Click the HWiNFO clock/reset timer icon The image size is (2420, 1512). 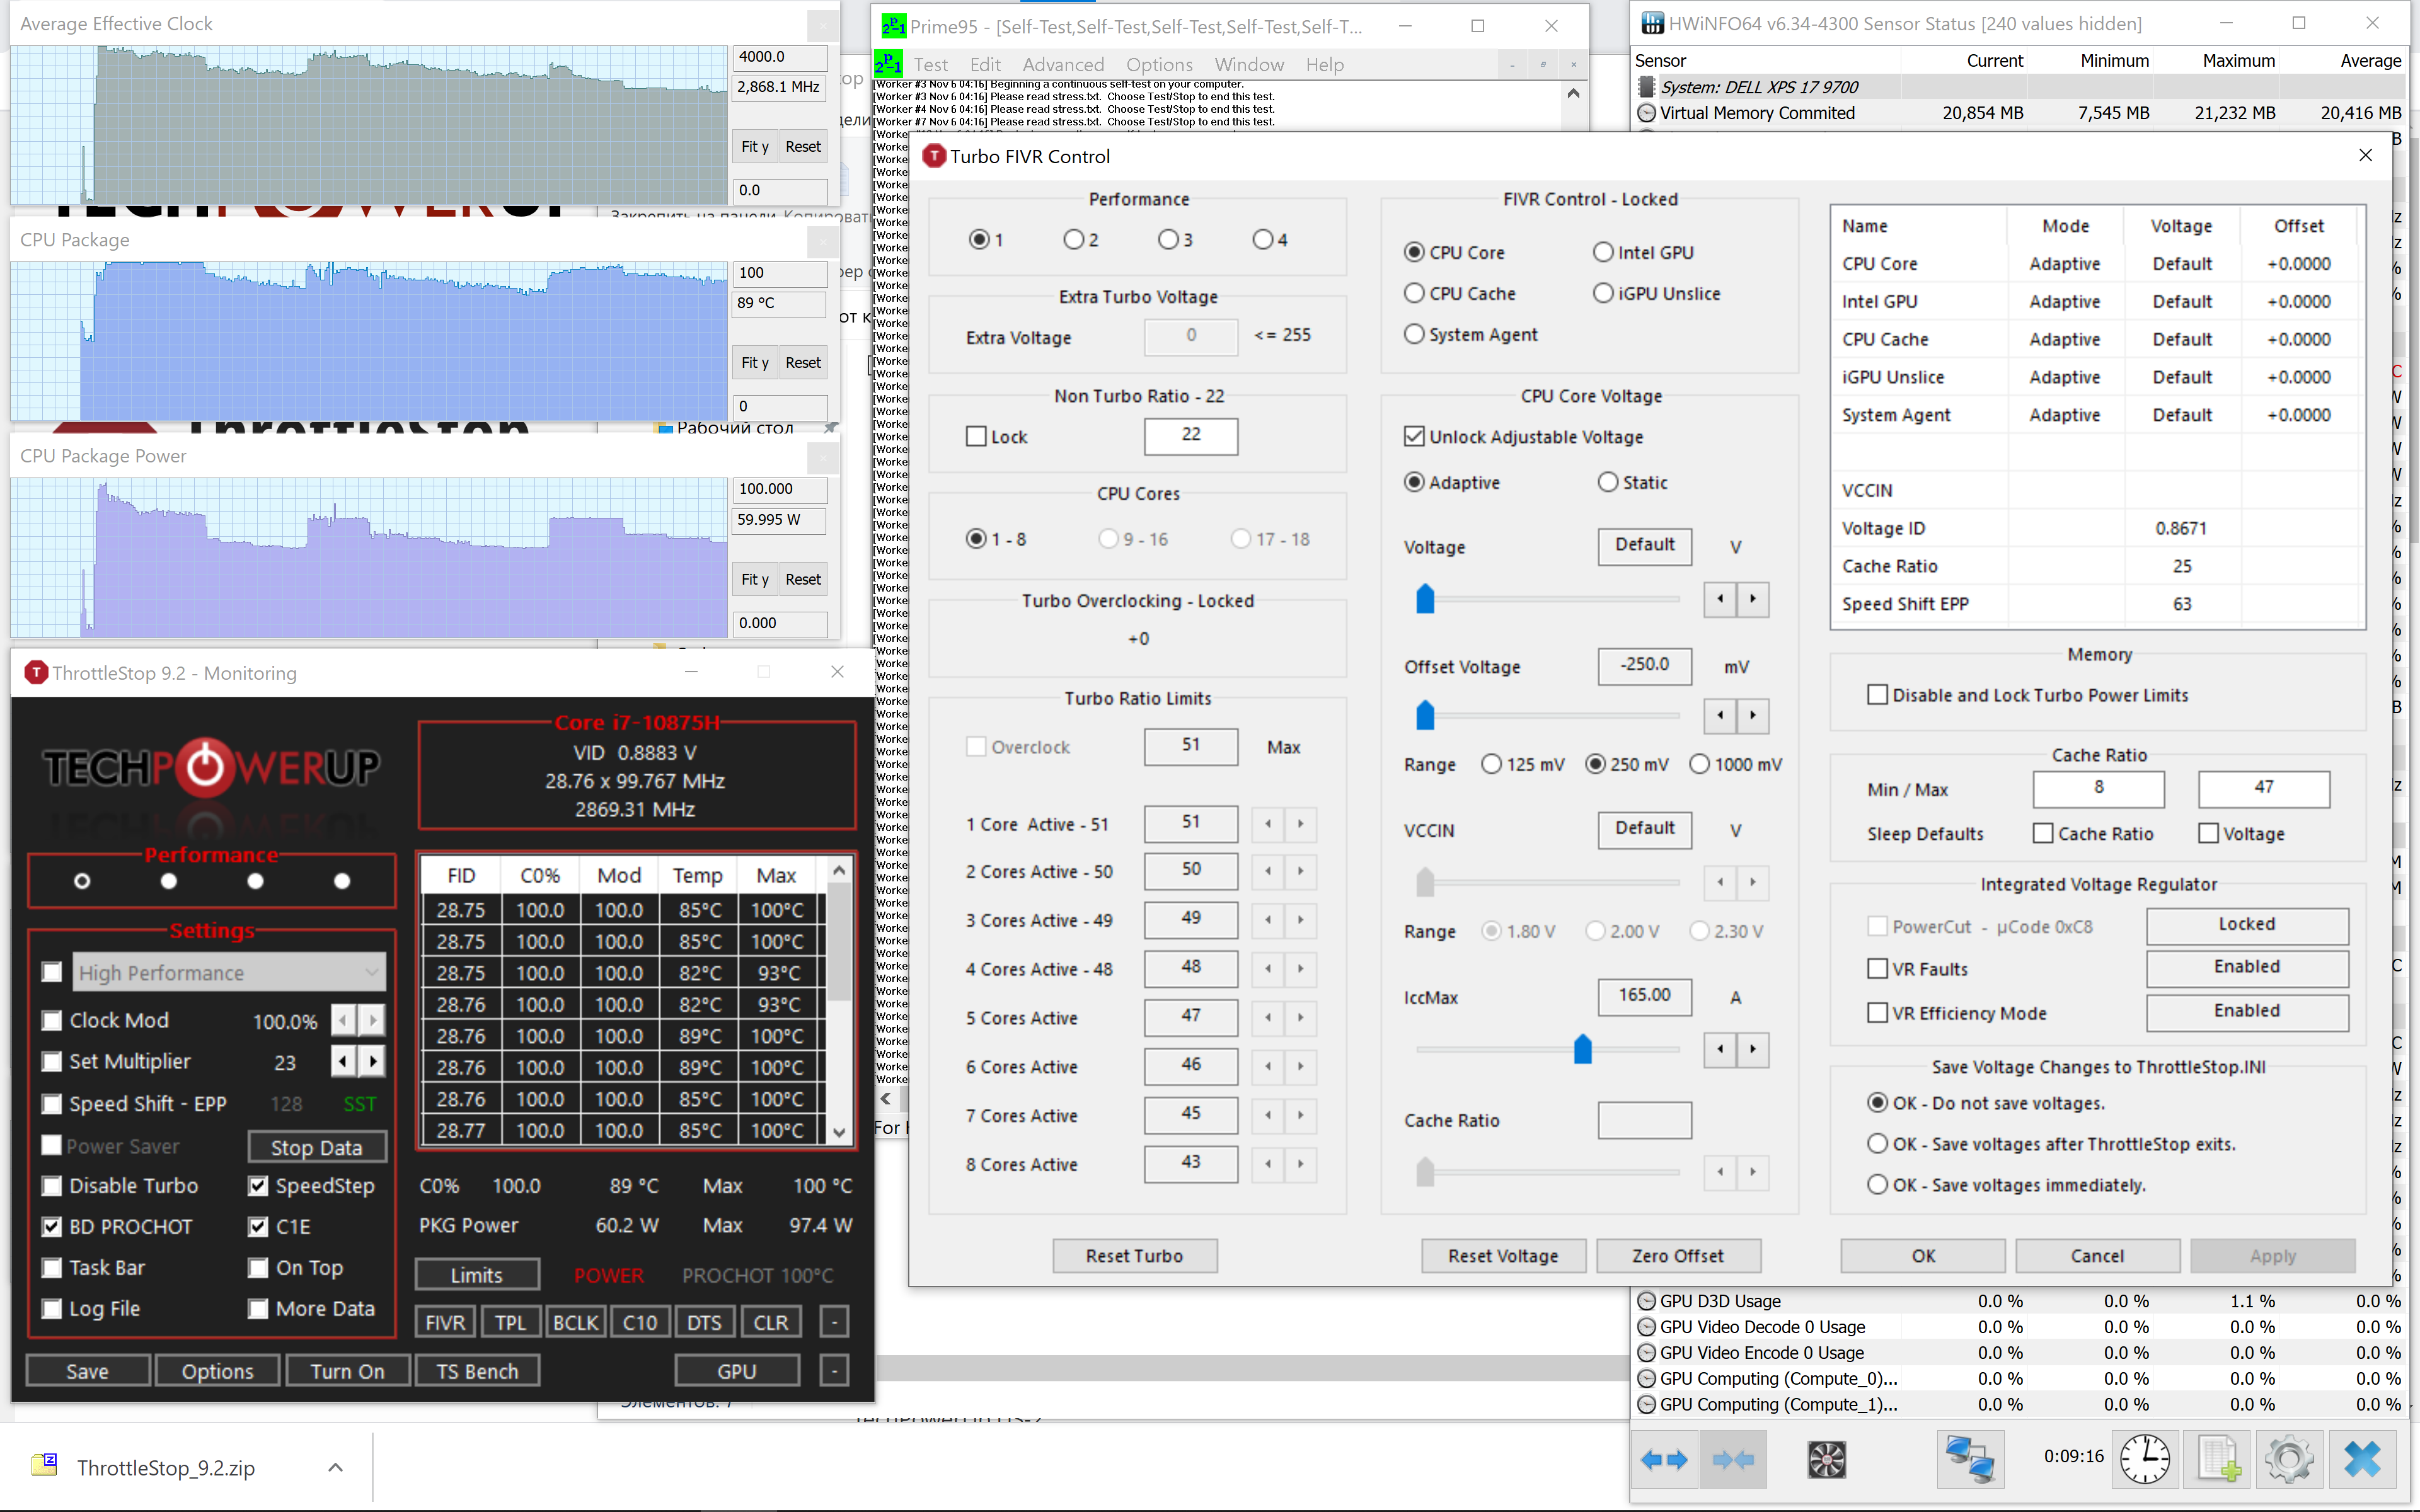pos(2144,1459)
